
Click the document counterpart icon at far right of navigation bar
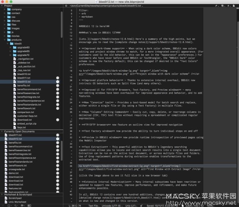click(234, 6)
